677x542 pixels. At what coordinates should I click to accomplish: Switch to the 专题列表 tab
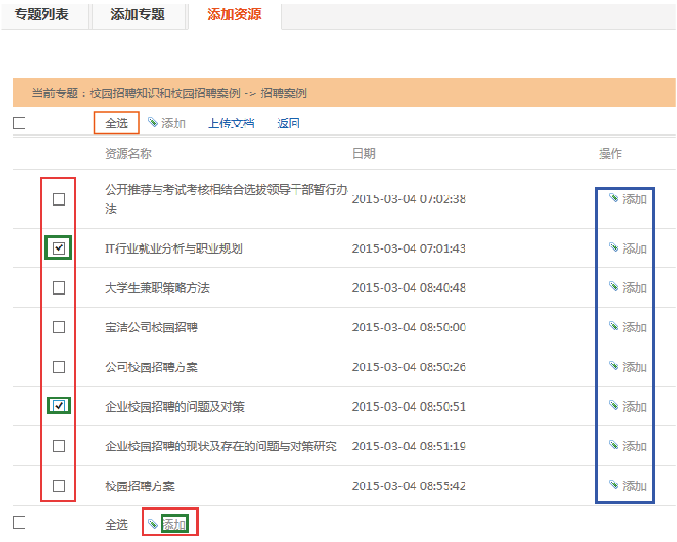[x=42, y=15]
